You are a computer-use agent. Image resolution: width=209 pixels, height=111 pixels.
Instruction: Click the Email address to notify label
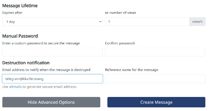(x=46, y=70)
